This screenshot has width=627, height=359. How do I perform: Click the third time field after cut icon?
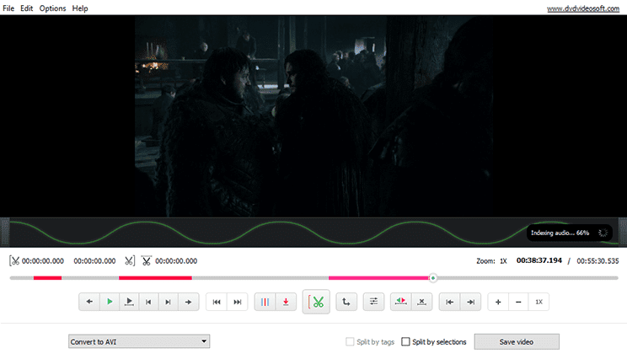coord(176,261)
